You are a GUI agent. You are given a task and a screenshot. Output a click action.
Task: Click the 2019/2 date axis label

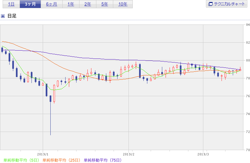[x=129, y=154]
